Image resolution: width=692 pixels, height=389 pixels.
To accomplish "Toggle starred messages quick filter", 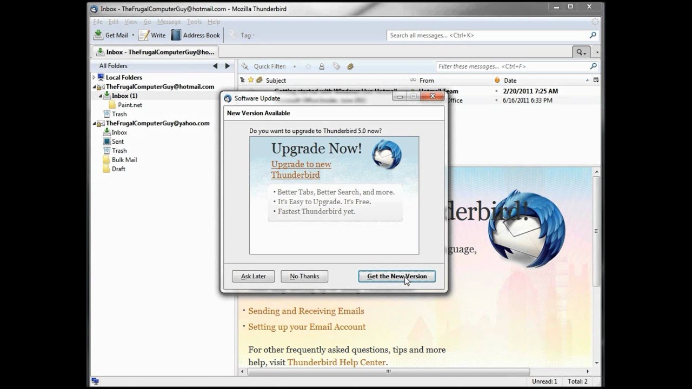I will pyautogui.click(x=308, y=66).
